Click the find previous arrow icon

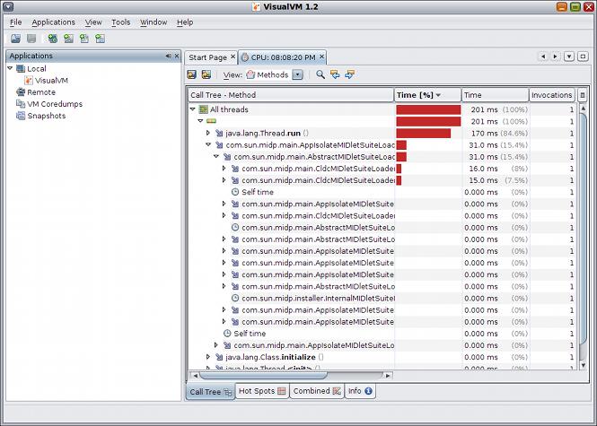click(x=335, y=74)
